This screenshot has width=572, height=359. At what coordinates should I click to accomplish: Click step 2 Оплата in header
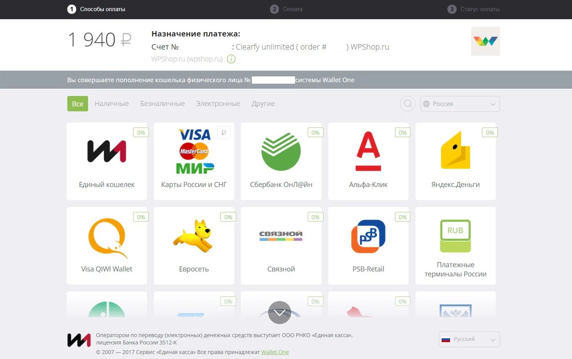[286, 9]
